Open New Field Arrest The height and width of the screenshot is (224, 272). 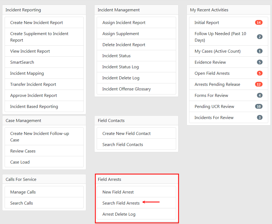[118, 192]
